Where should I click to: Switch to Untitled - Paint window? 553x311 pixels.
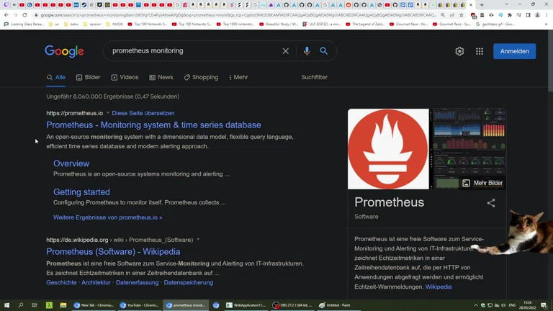(x=334, y=305)
